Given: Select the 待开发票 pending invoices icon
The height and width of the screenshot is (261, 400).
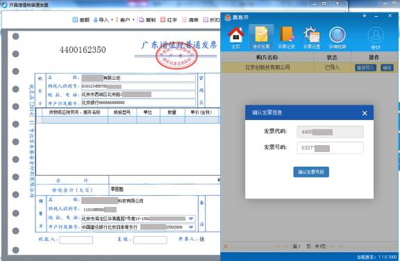Looking at the screenshot, I should tap(261, 37).
